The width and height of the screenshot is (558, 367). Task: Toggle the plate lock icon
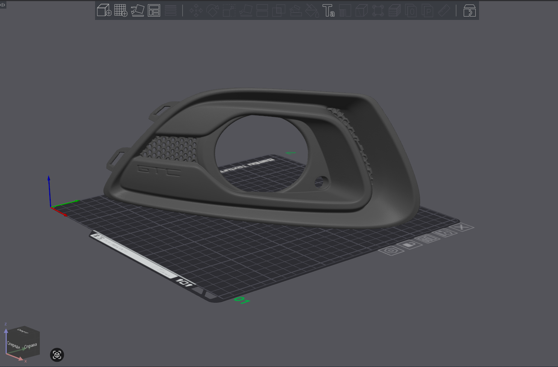[x=410, y=245]
